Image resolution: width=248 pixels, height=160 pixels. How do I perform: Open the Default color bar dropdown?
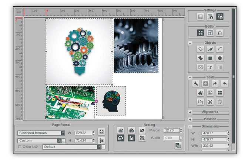(99, 147)
